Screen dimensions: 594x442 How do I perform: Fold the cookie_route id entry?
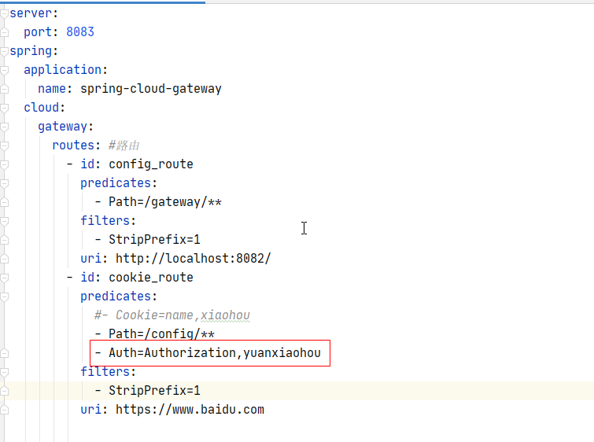point(4,278)
